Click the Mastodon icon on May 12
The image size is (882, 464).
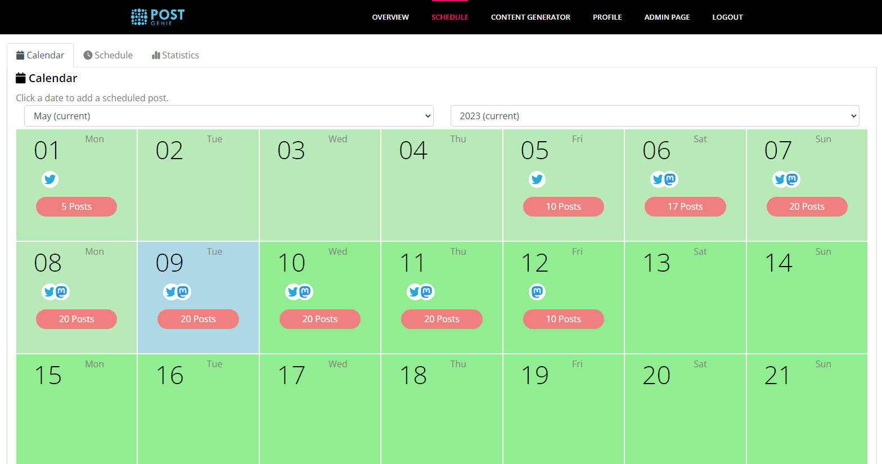537,292
